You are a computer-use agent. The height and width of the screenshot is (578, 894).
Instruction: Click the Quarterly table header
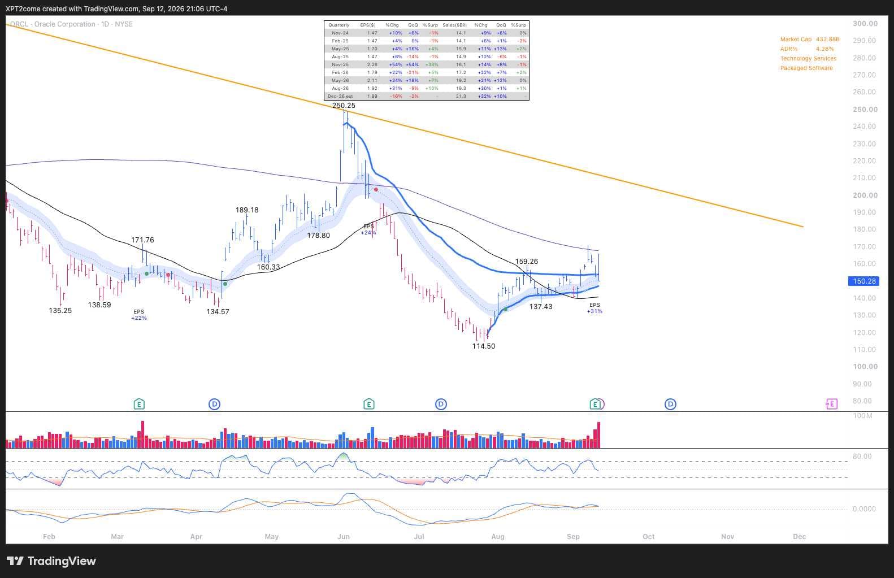339,25
